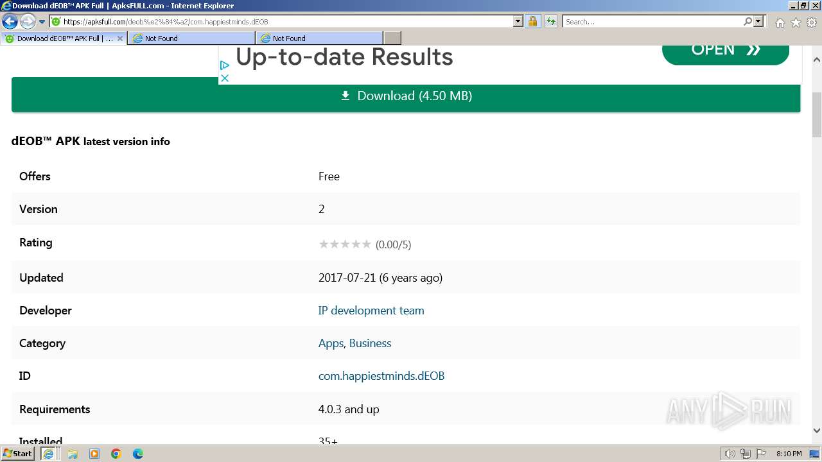The image size is (822, 462).
Task: Click the page scrollbar up arrow
Action: 817,60
